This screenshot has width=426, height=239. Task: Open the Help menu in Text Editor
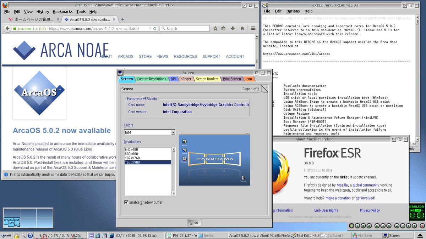(x=308, y=11)
